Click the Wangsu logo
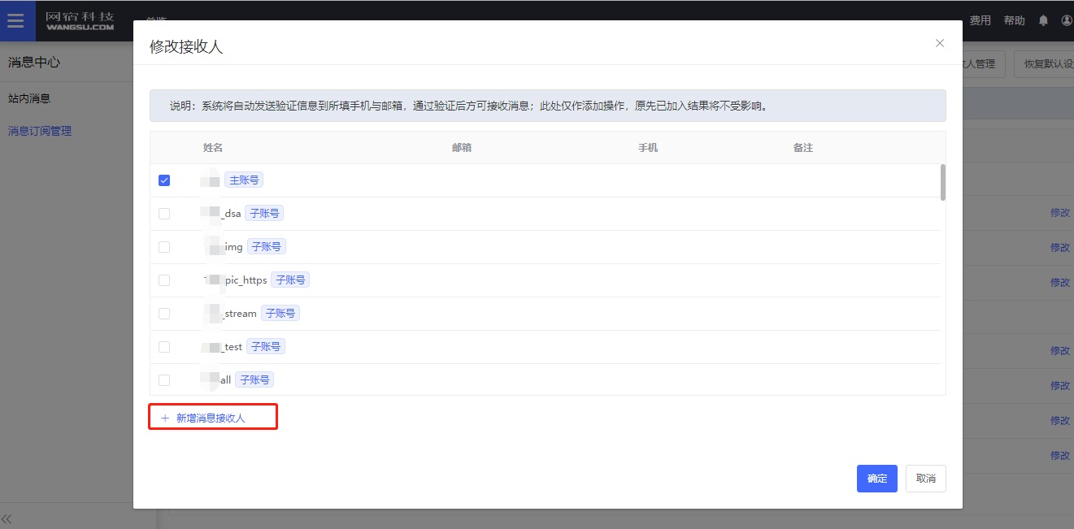This screenshot has width=1074, height=529. (x=80, y=21)
